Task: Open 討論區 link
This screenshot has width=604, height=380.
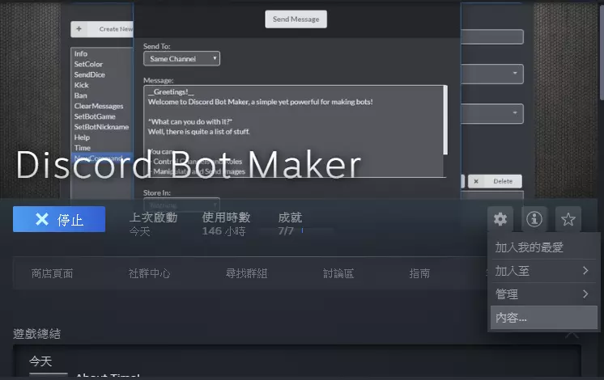Action: click(x=338, y=273)
